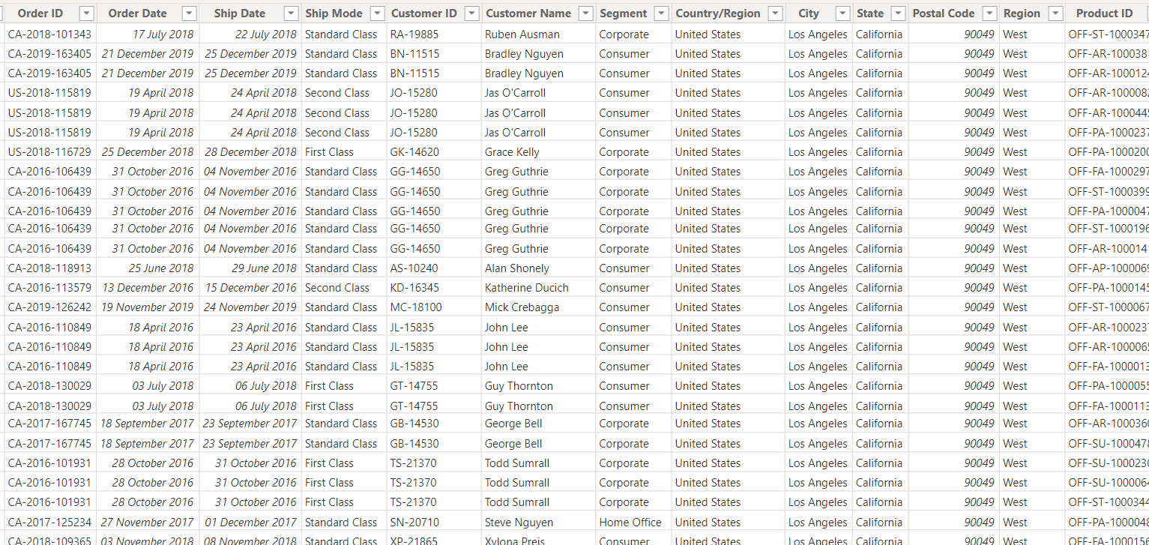Select the Grace Kelly customer name cell
Viewport: 1149px width, 545px height.
(x=512, y=152)
